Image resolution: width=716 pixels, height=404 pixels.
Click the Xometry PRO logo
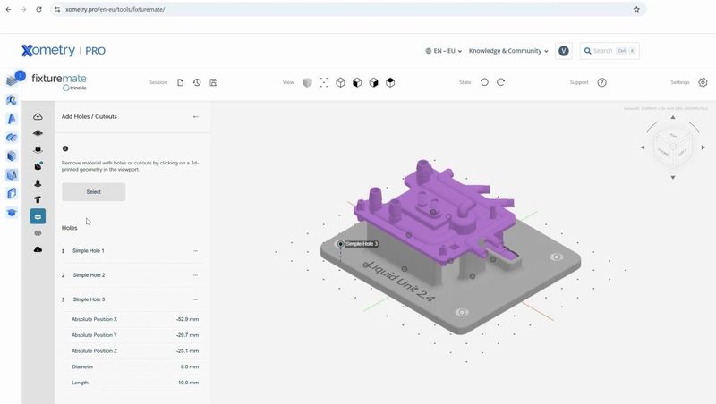64,50
